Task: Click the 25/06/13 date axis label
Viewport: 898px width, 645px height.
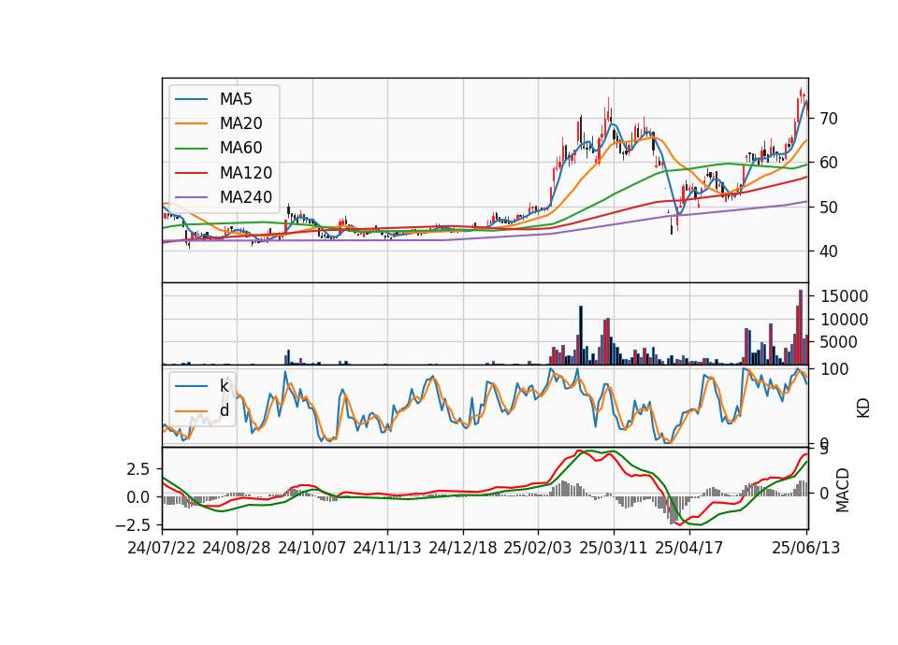Action: coord(806,548)
